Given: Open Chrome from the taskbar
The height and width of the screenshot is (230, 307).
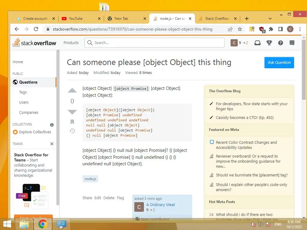Looking at the screenshot, I should (x=43, y=224).
